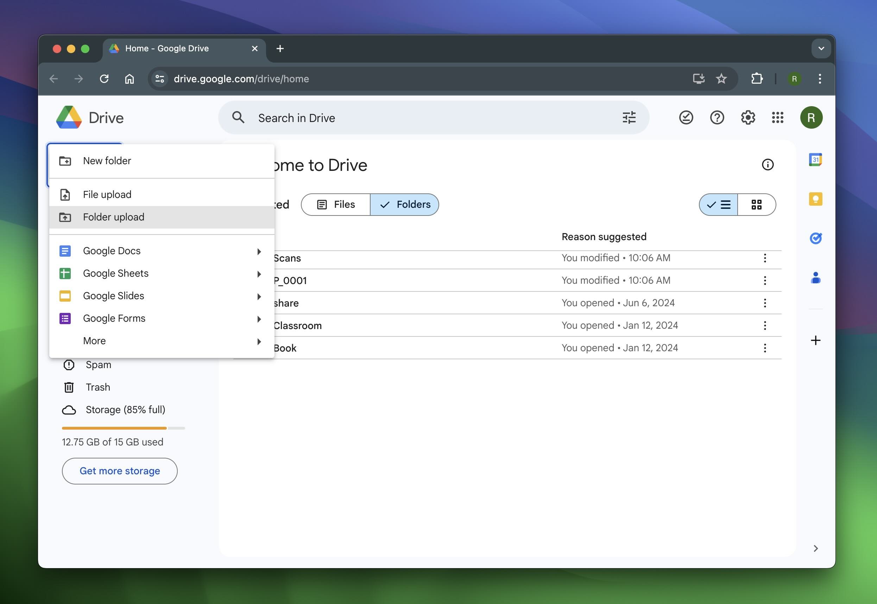This screenshot has height=604, width=877.
Task: Click Get more storage button
Action: pos(119,471)
